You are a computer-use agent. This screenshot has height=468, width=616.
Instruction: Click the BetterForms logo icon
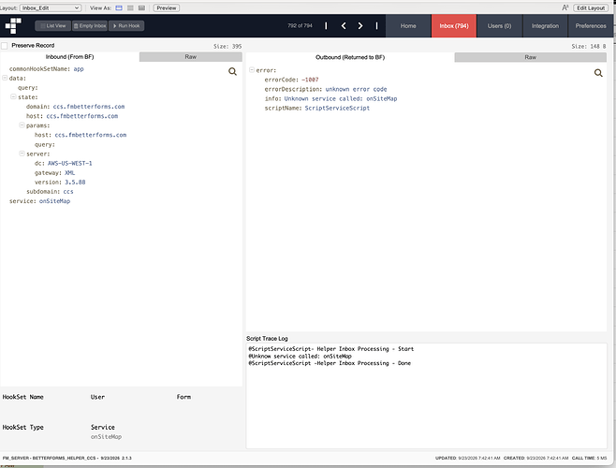click(13, 25)
